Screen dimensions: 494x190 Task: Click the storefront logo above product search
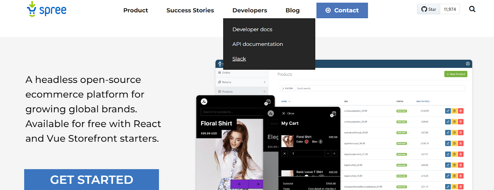pyautogui.click(x=204, y=101)
